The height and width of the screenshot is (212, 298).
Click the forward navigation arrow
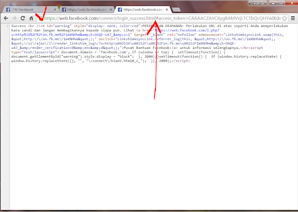[x=14, y=18]
